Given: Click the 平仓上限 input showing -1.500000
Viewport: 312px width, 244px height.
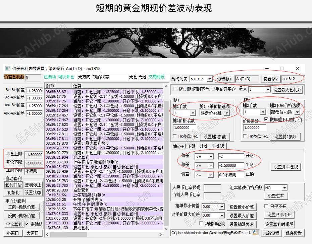Looking at the screenshot, I should coord(34,155).
